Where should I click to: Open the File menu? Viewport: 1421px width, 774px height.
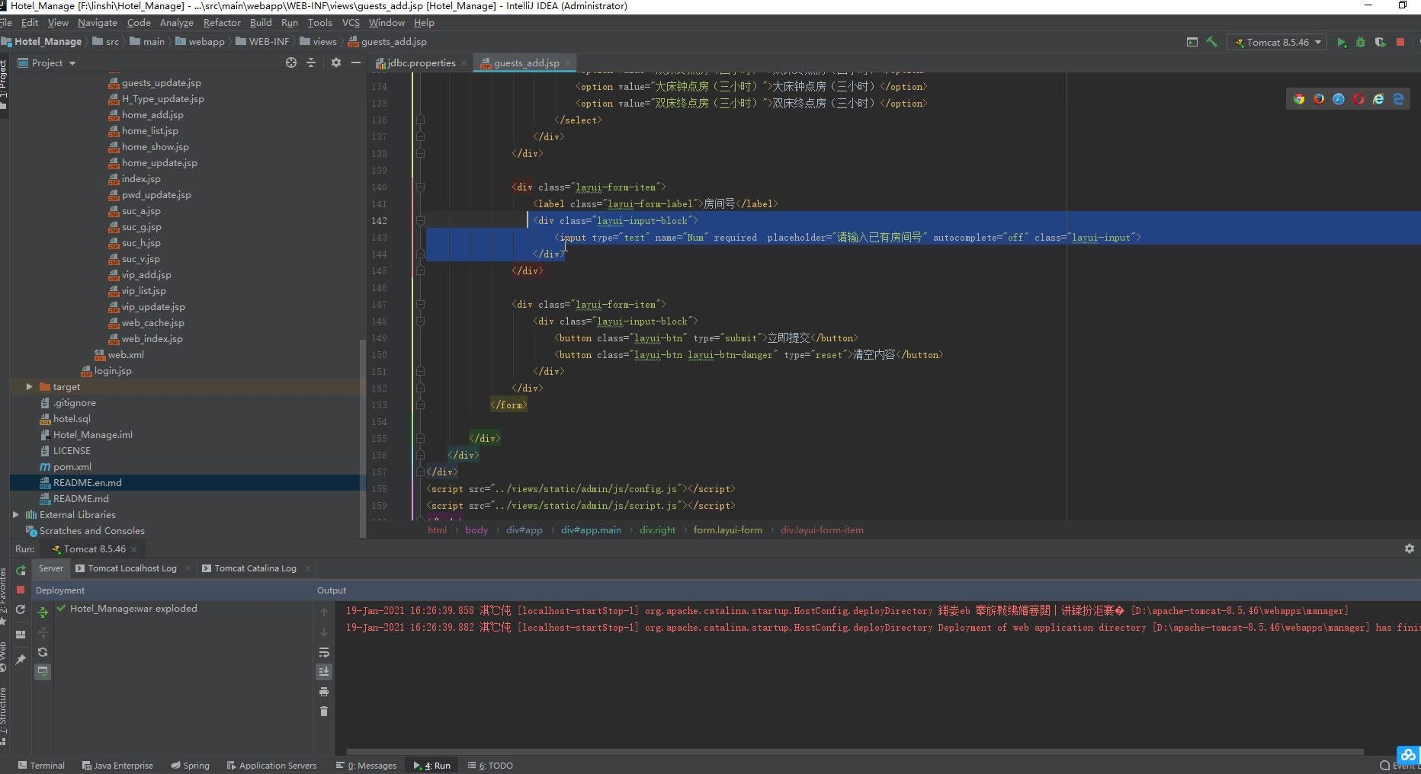click(6, 23)
